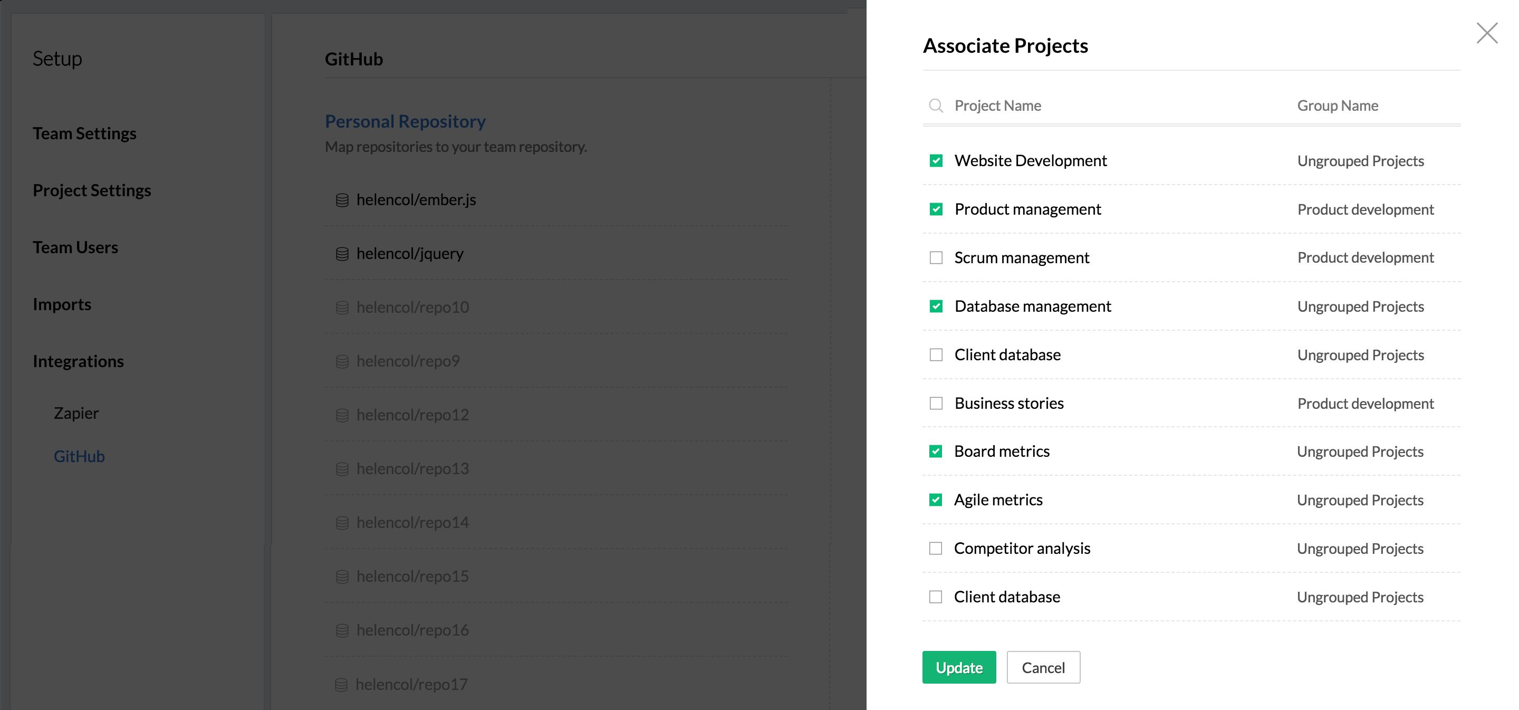Open Team Settings in the Setup sidebar
This screenshot has width=1519, height=710.
coord(84,133)
